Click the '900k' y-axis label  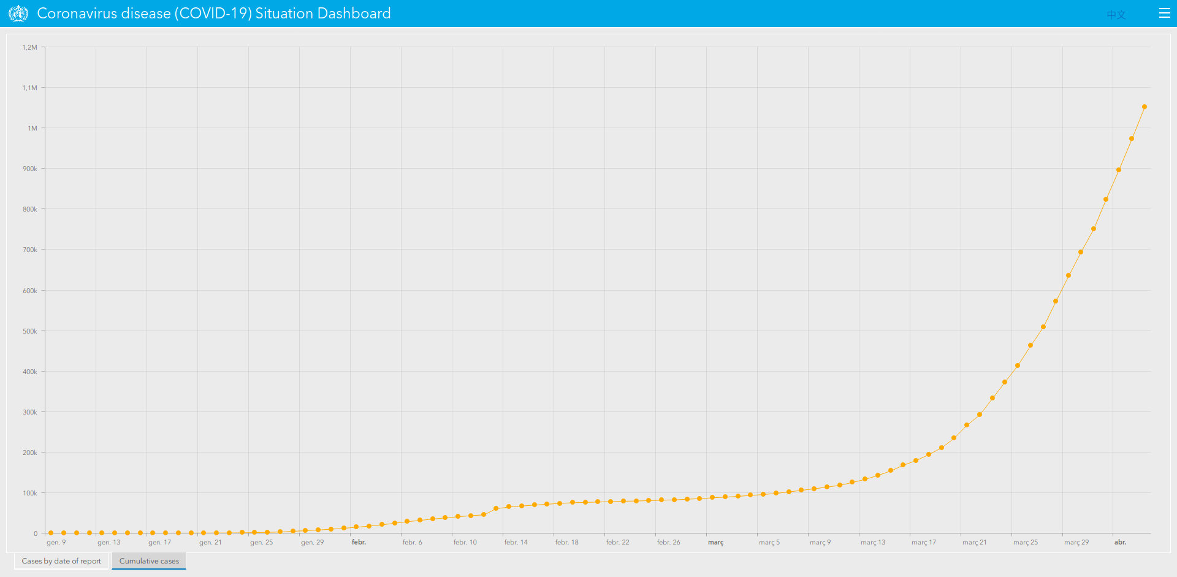pos(30,169)
